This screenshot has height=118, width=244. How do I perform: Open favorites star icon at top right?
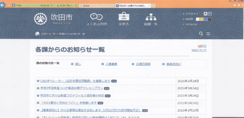point(239,5)
